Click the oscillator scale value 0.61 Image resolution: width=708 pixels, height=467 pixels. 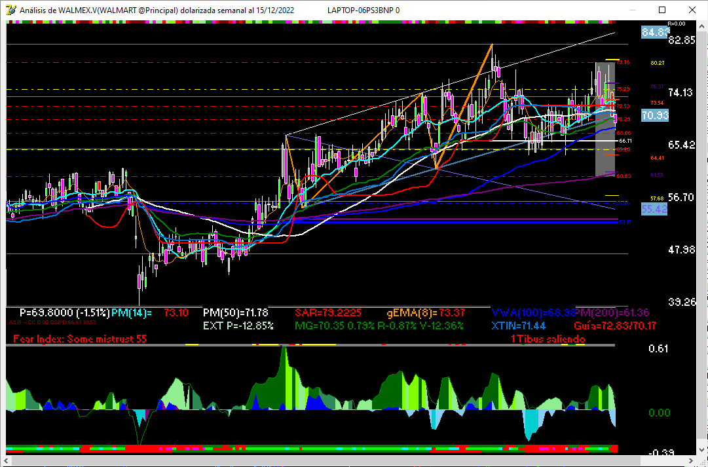pyautogui.click(x=658, y=348)
